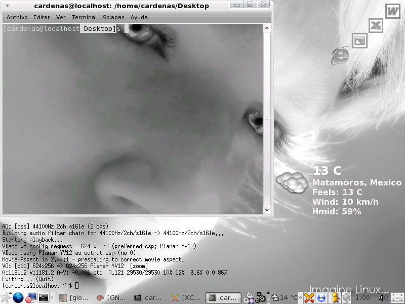This screenshot has height=304, width=405.
Task: Click the 'Starting playback...' output line
Action: (x=32, y=240)
